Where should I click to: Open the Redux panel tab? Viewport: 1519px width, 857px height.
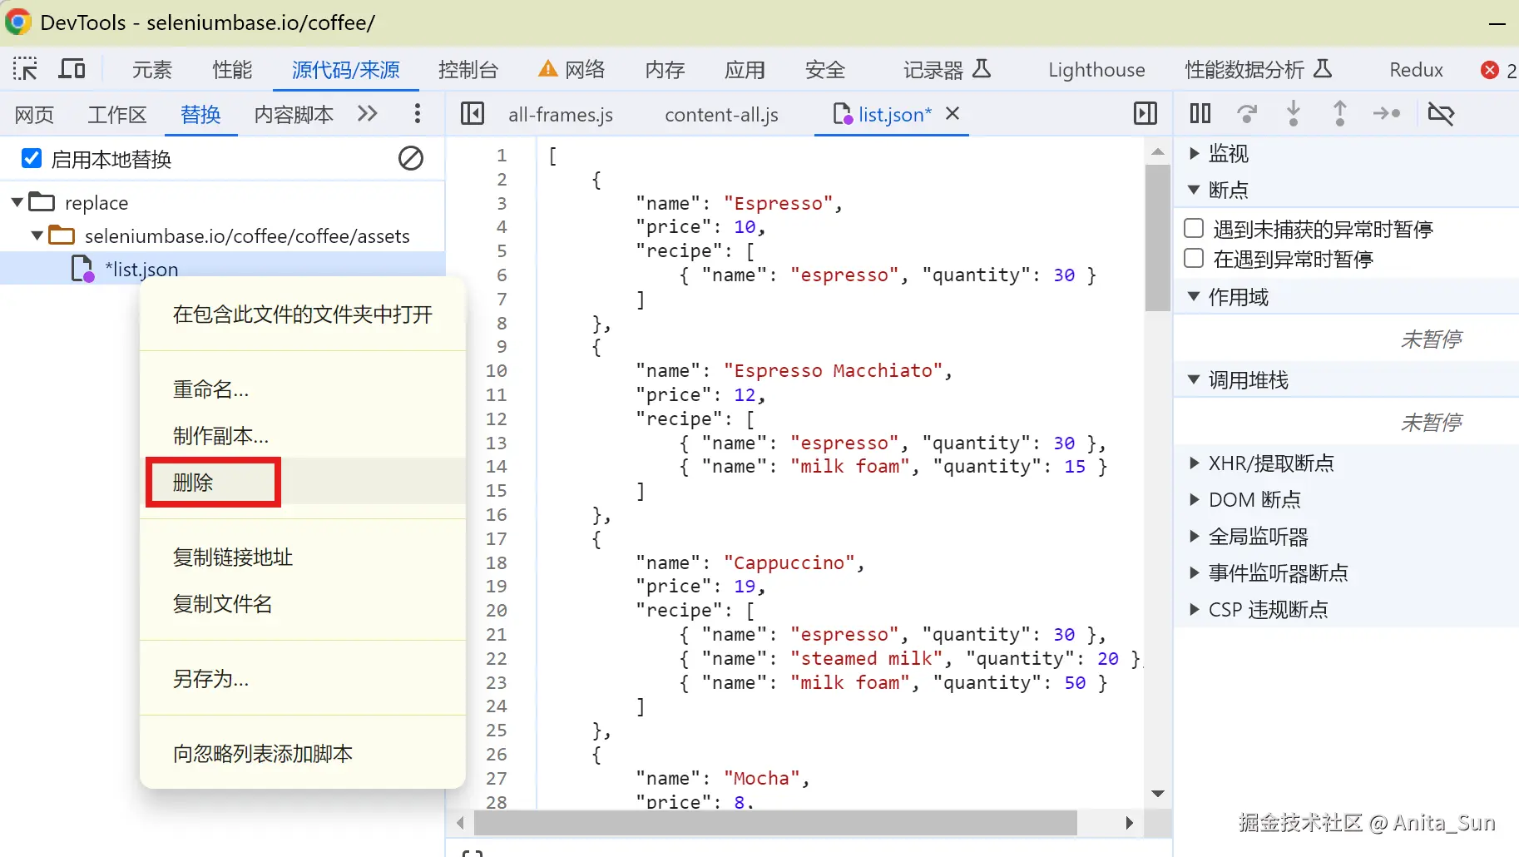(1416, 70)
